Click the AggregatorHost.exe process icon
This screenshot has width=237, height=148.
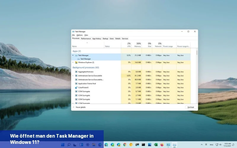click(76, 72)
